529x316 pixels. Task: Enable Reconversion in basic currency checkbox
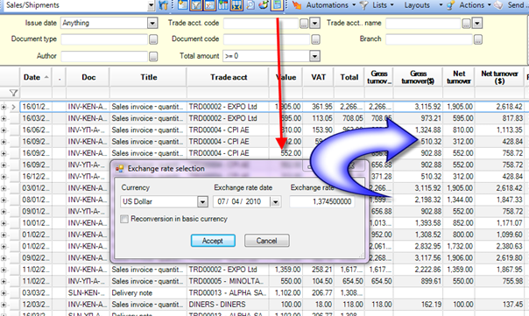(124, 219)
